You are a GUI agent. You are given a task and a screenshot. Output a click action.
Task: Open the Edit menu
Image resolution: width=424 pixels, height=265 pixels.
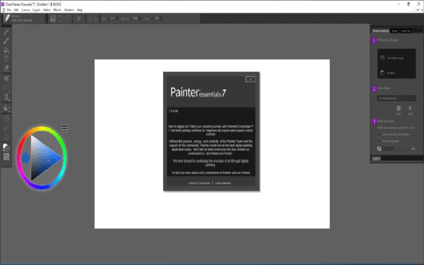(x=16, y=10)
